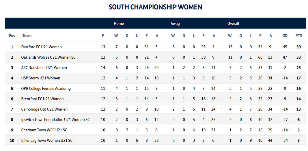
Task: Select AFC Dunstable U21 Women row
Action: 44,68
